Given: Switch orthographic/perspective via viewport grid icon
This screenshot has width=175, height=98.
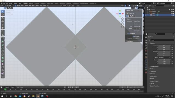Looking at the screenshot, I should (x=122, y=27).
